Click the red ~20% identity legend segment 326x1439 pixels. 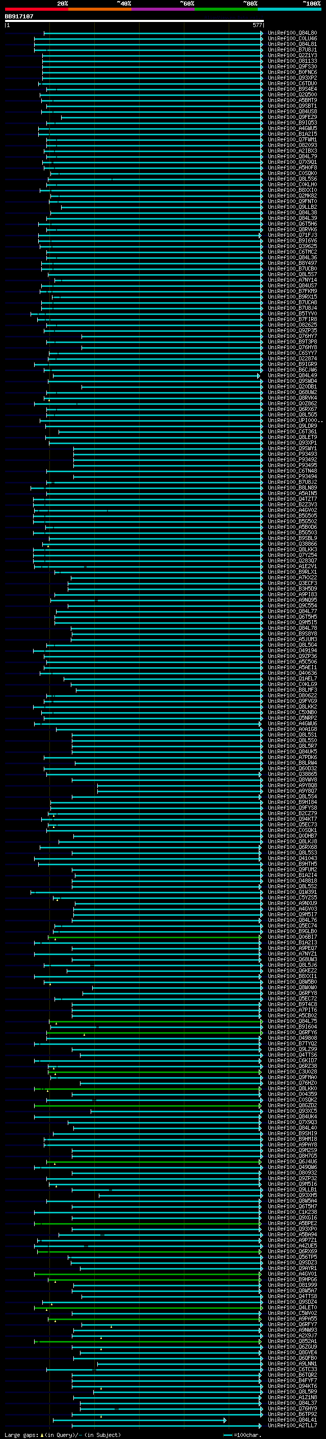pos(37,9)
